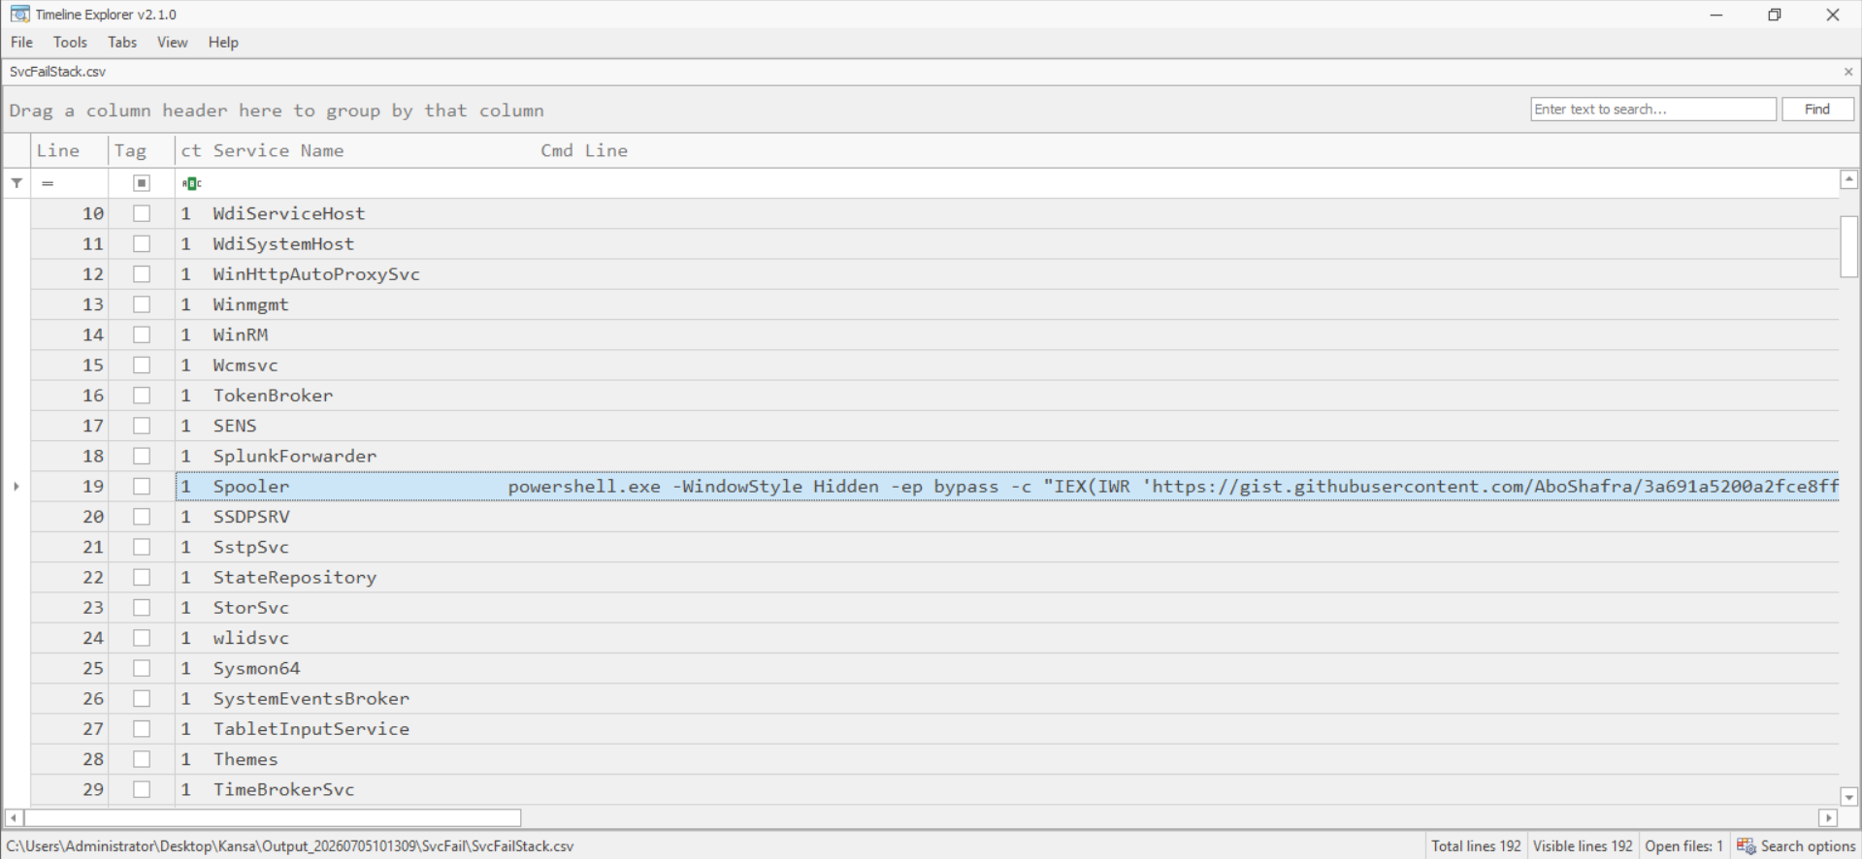Select the SvcFailStack.csv tab
1862x859 pixels.
pos(58,72)
